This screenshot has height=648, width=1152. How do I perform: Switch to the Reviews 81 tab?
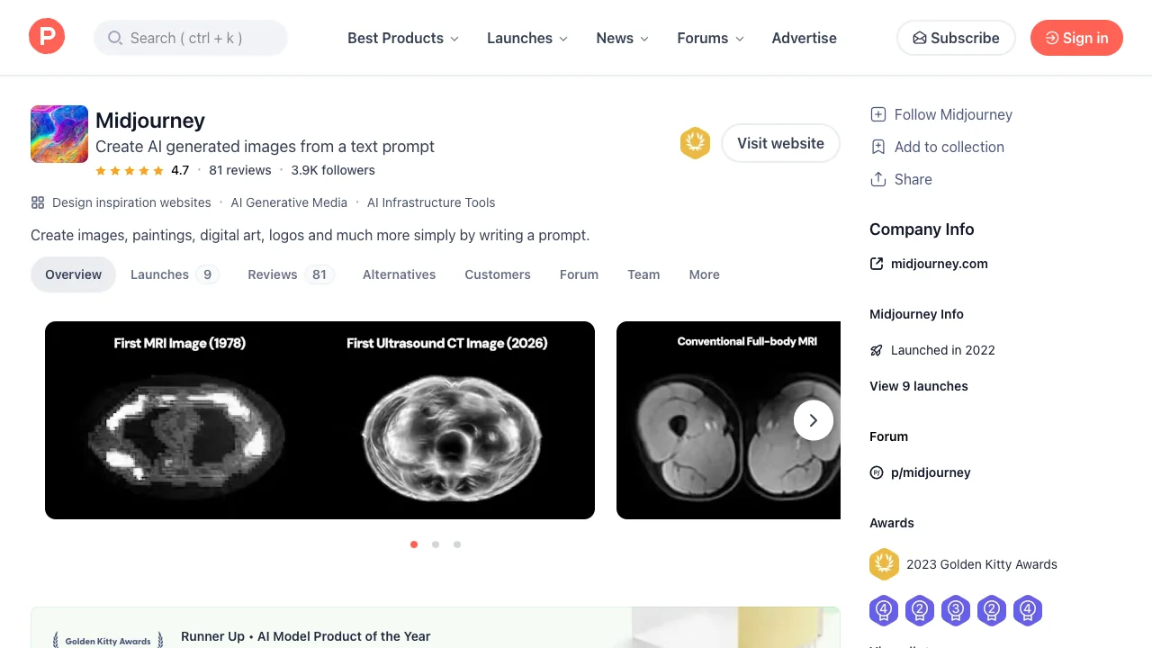[291, 274]
